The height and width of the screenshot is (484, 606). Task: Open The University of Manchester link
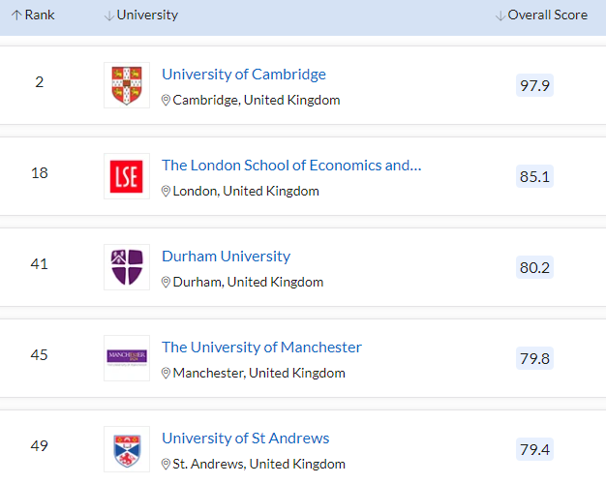click(261, 348)
